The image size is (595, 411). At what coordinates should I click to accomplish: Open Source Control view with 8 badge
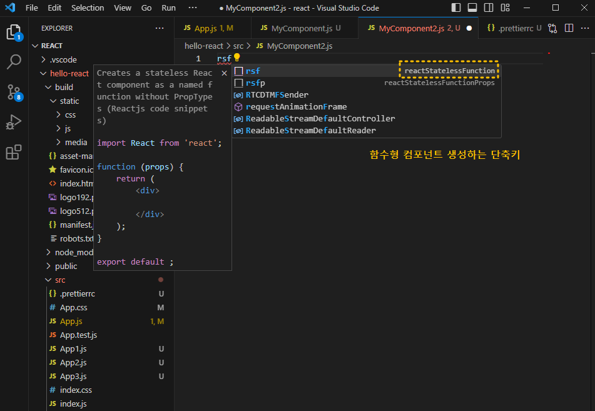click(x=15, y=92)
